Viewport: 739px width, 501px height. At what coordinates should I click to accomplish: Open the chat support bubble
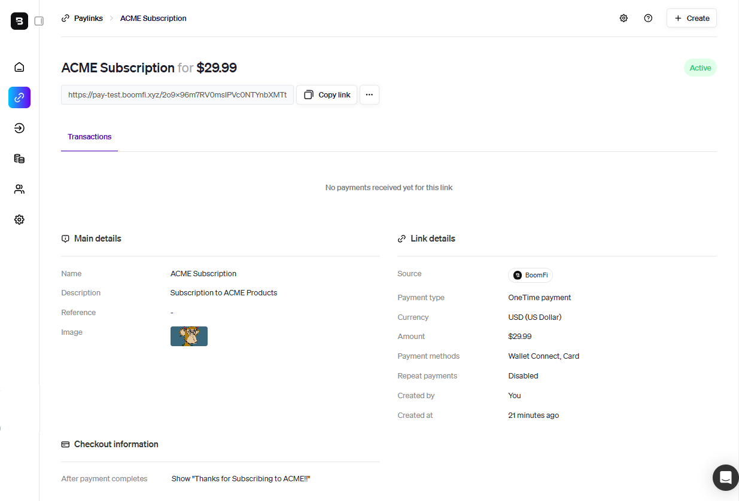pos(725,478)
